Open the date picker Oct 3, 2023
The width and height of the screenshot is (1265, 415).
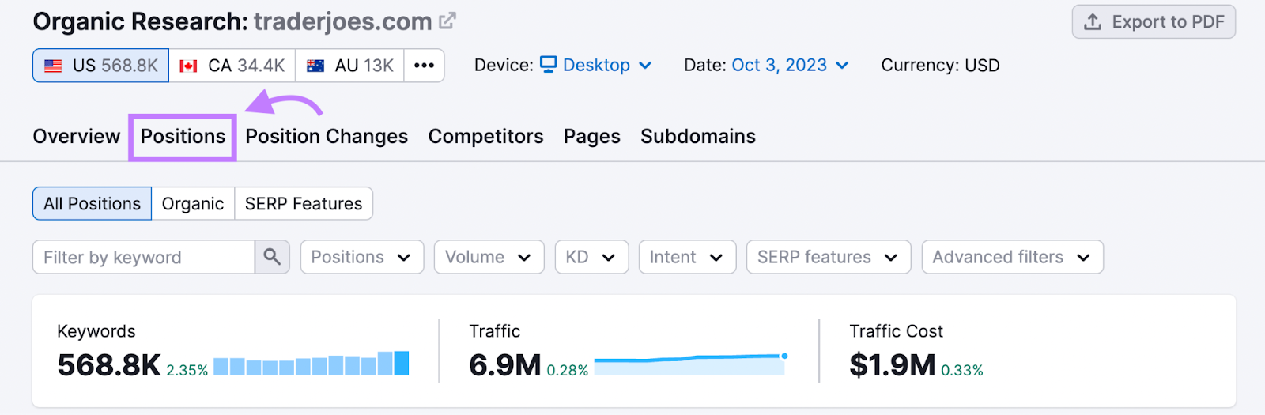pyautogui.click(x=790, y=66)
